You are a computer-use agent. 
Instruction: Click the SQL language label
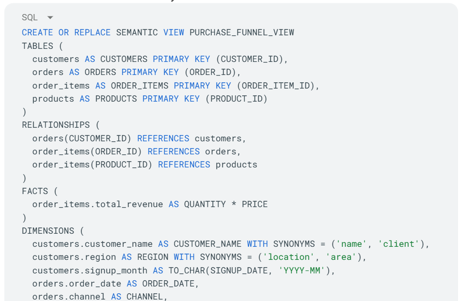click(30, 17)
